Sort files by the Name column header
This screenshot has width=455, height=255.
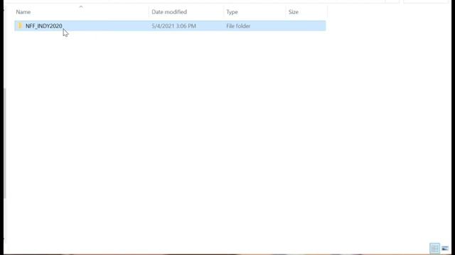click(23, 12)
